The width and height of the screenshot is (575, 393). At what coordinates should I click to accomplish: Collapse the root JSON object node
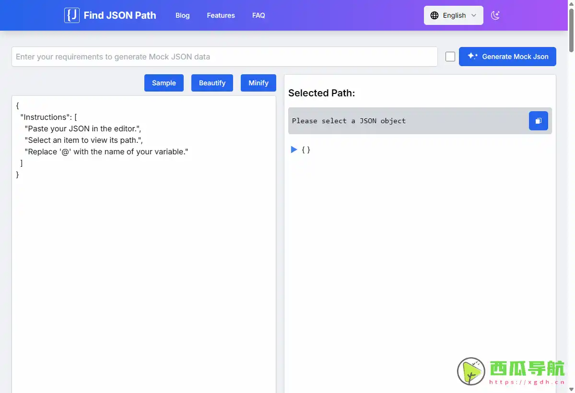click(x=293, y=149)
